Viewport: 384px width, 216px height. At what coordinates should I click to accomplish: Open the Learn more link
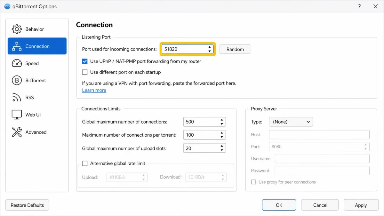pyautogui.click(x=94, y=90)
